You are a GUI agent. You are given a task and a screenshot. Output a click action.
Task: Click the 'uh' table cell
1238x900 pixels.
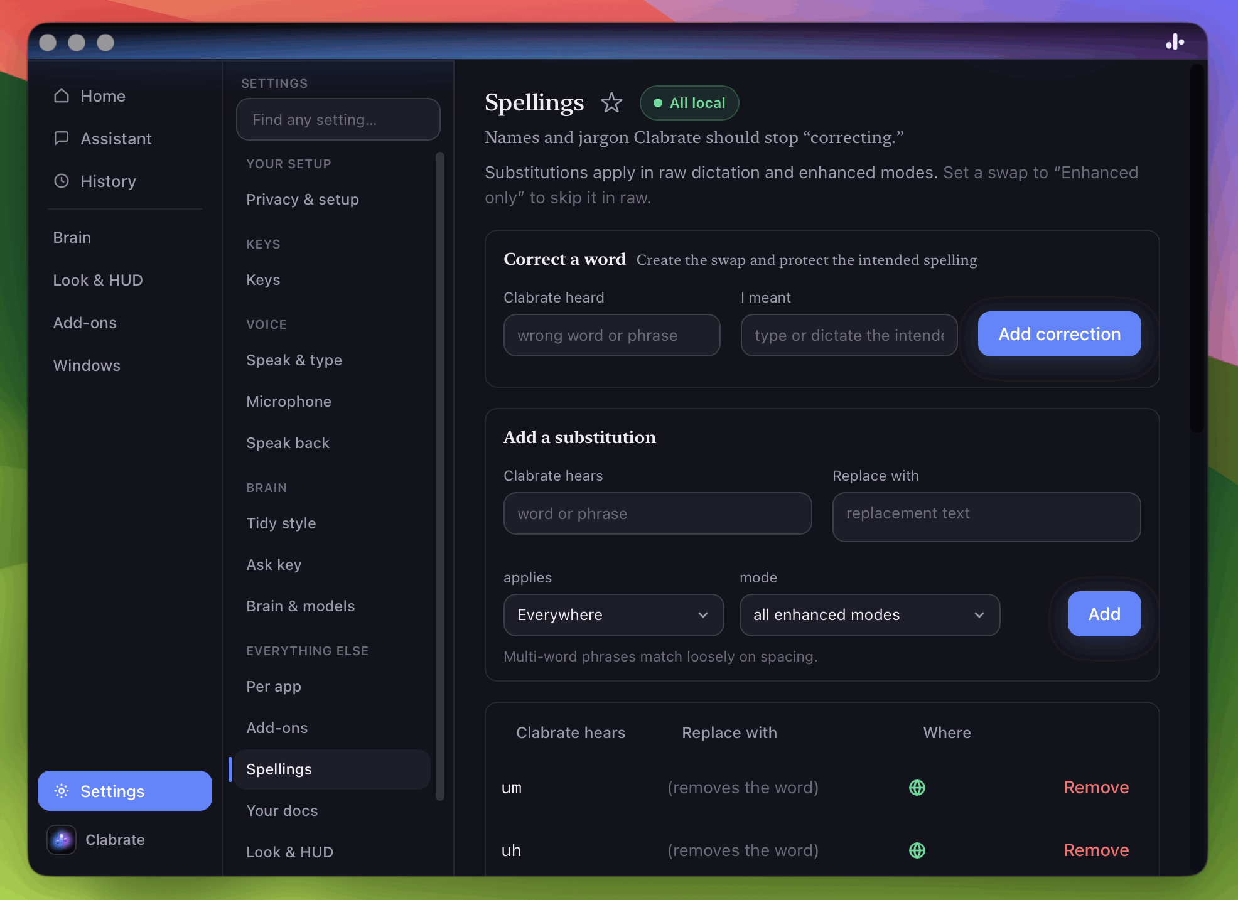point(511,850)
